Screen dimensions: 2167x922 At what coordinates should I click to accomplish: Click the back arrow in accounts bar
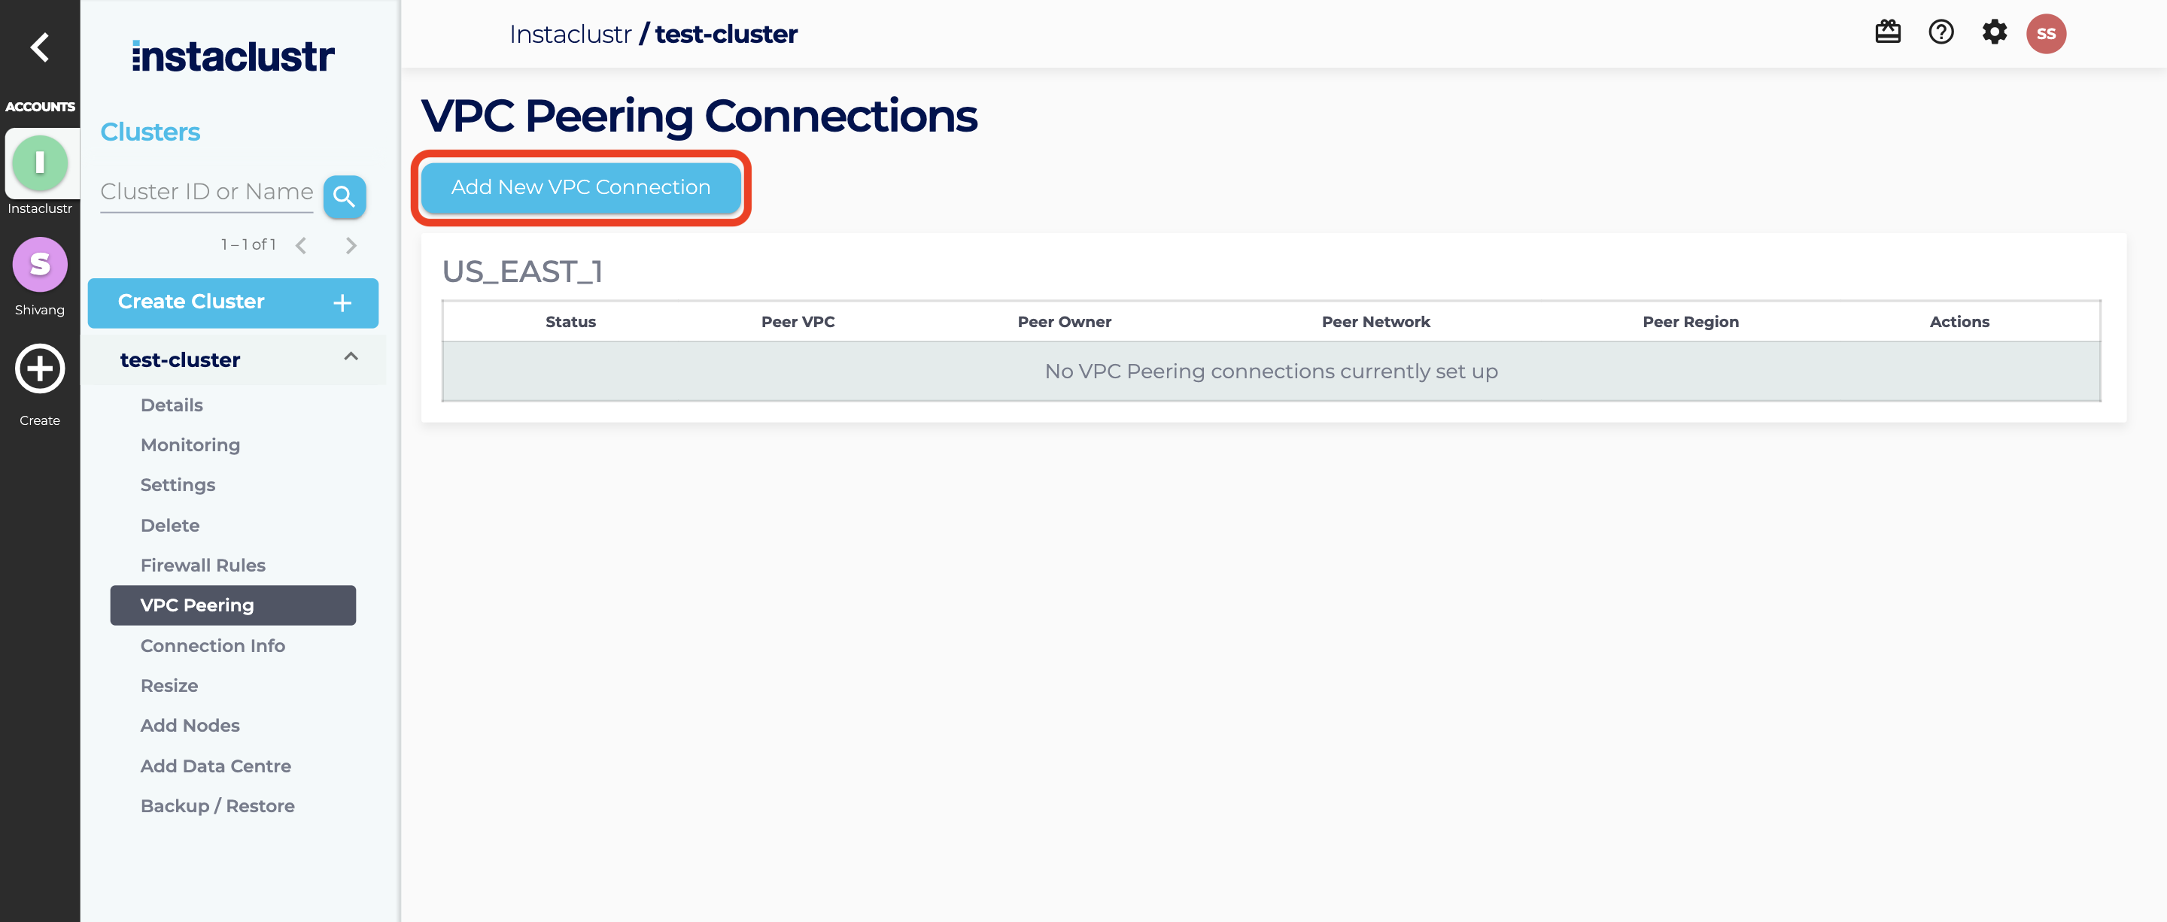pyautogui.click(x=40, y=47)
